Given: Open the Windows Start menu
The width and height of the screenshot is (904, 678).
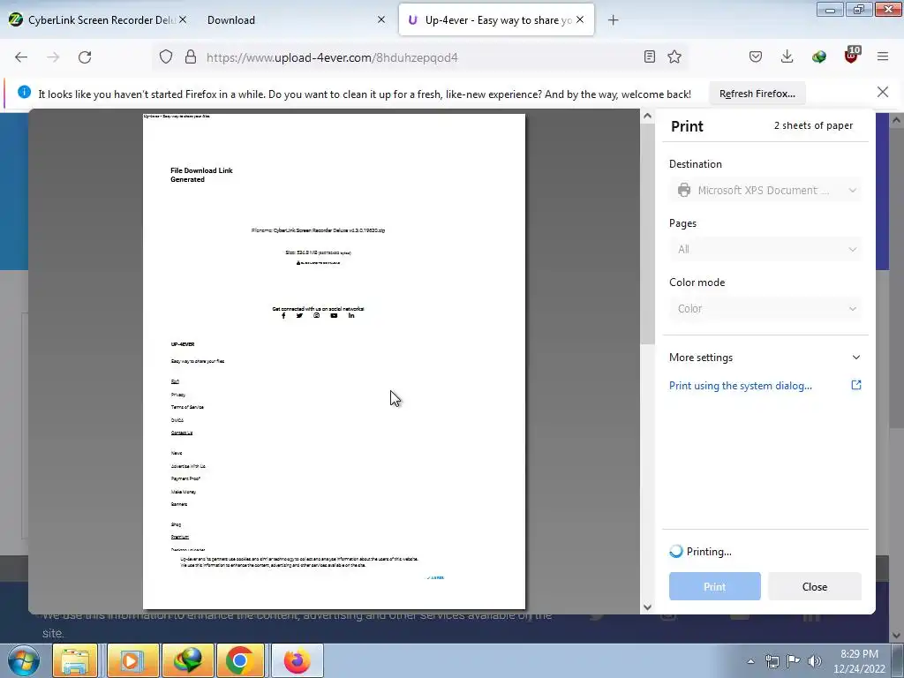Looking at the screenshot, I should (24, 660).
